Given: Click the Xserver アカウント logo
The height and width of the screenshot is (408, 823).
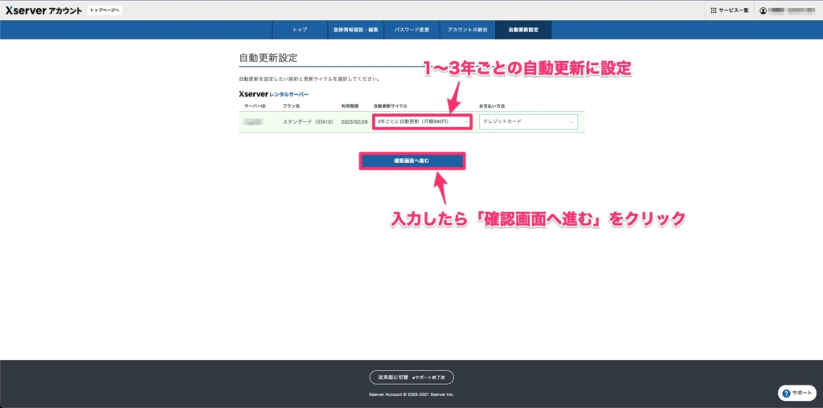Looking at the screenshot, I should [43, 10].
